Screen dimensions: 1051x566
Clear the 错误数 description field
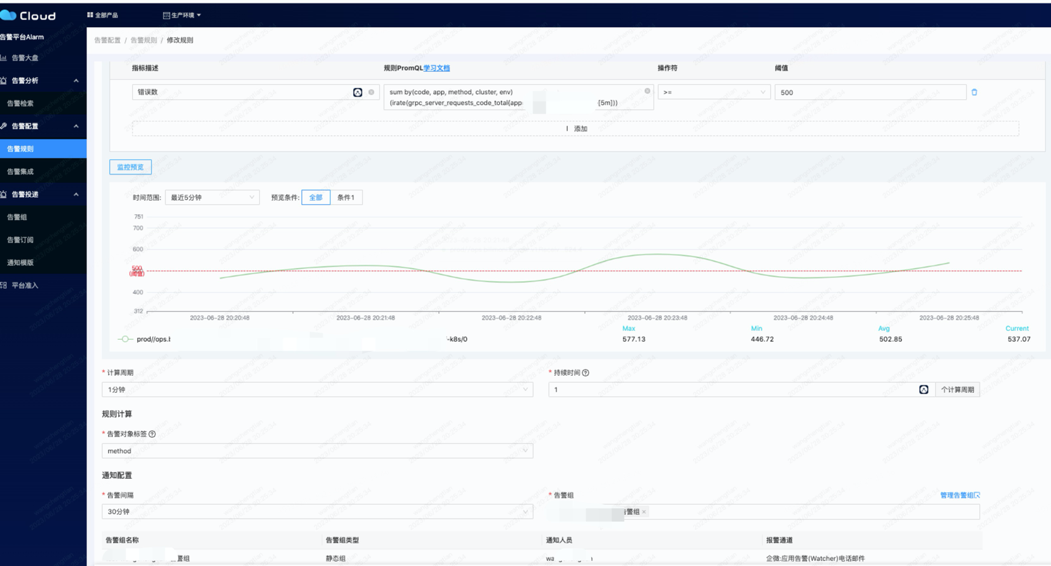(371, 92)
